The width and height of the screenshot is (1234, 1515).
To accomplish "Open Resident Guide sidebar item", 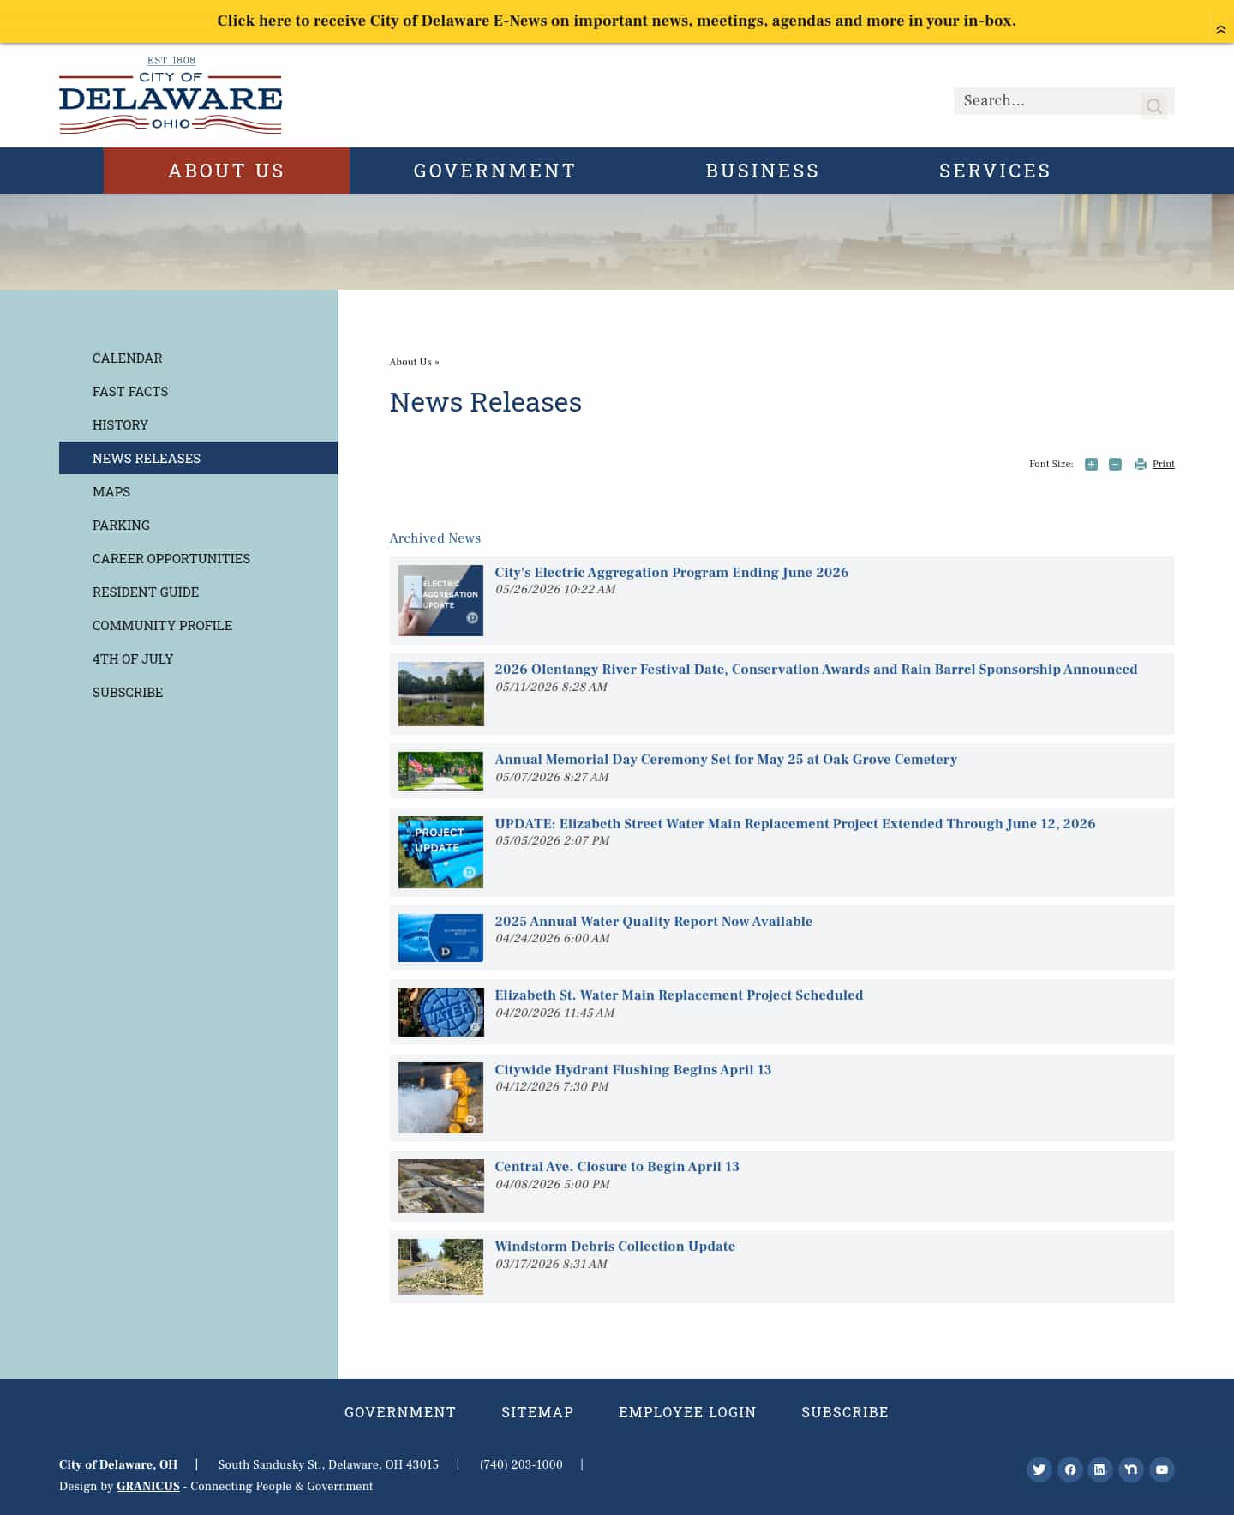I will 146,592.
